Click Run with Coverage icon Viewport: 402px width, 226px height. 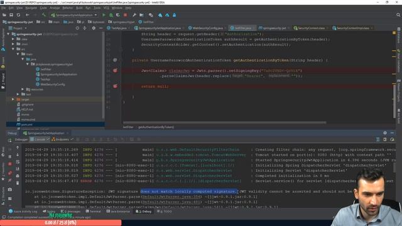coord(118,15)
